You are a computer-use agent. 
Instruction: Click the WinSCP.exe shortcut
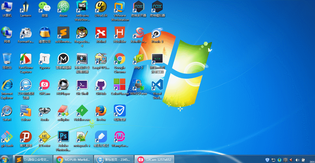pyautogui.click(x=139, y=87)
